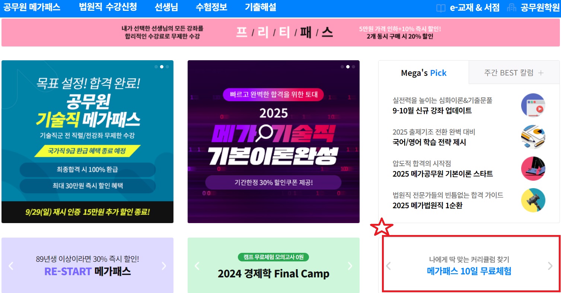The height and width of the screenshot is (293, 561).
Task: Select first carousel dot on 기술직 메가패스 banner
Action: [156, 67]
